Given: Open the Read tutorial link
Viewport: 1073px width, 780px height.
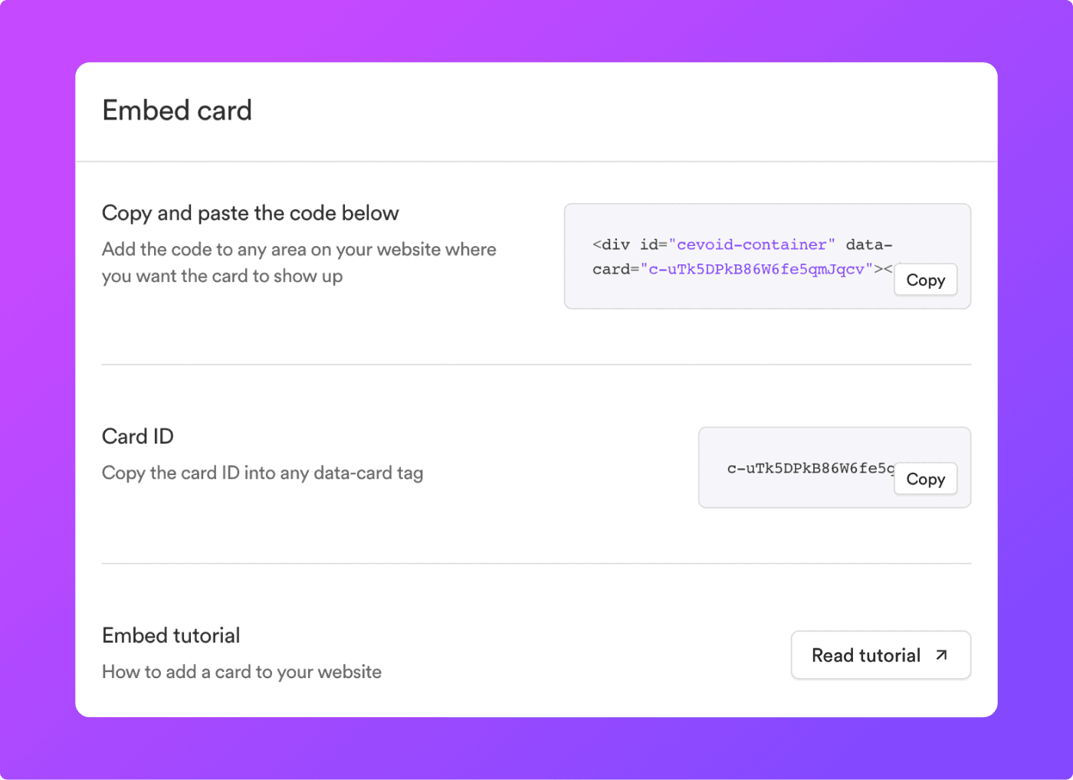Looking at the screenshot, I should 880,655.
